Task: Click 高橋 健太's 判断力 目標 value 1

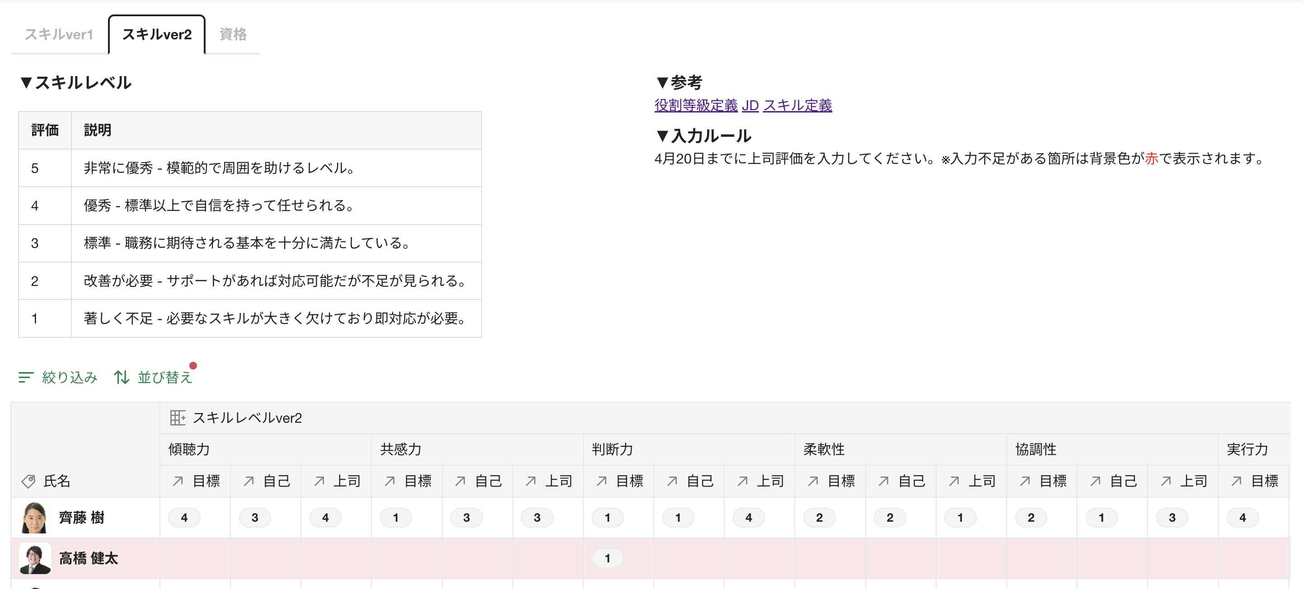Action: (608, 558)
